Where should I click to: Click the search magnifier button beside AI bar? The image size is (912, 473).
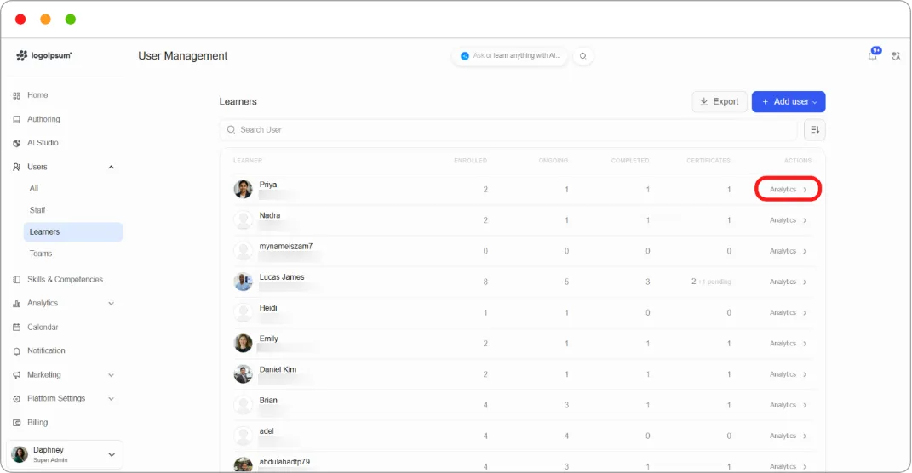pos(582,56)
